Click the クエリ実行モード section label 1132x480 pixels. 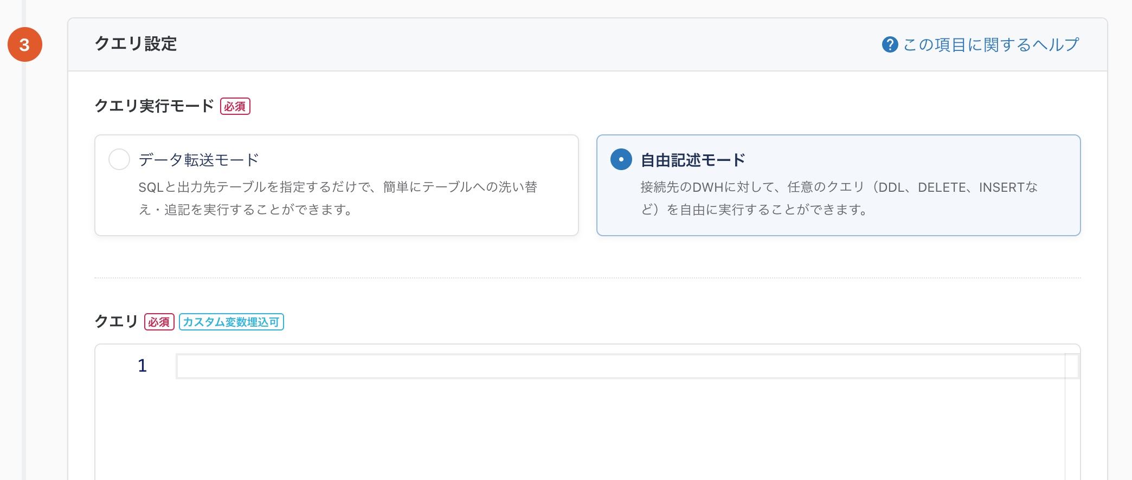point(153,106)
